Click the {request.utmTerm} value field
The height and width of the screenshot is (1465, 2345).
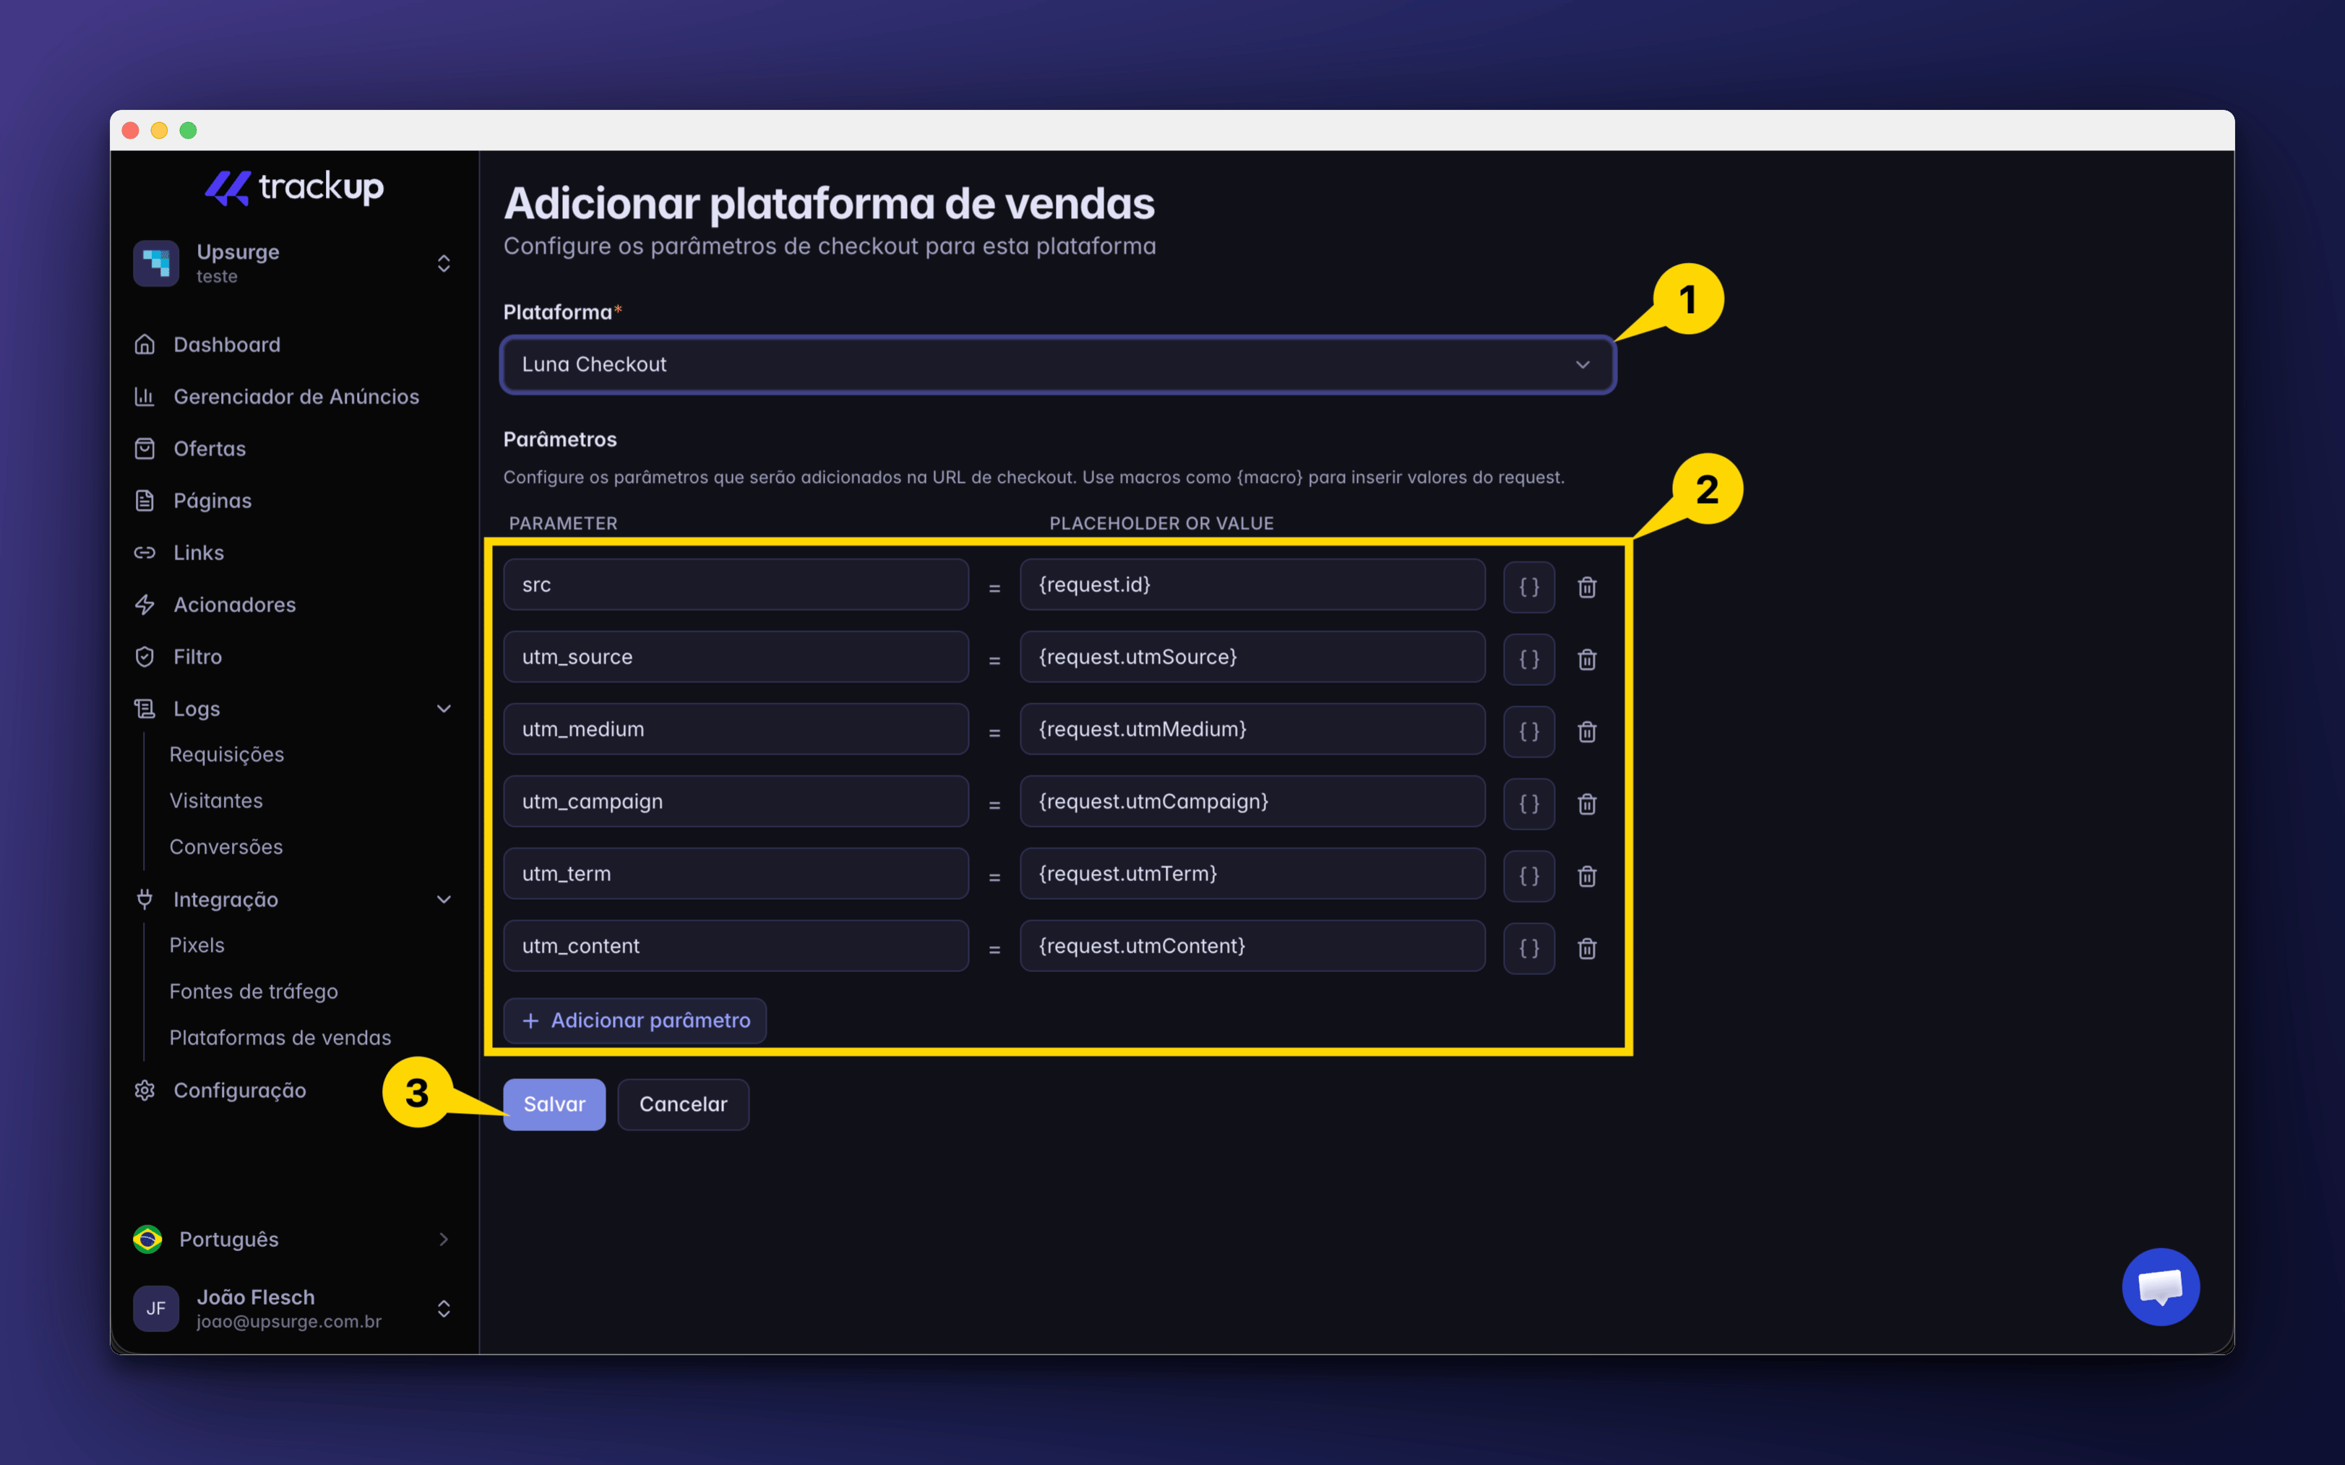point(1252,873)
